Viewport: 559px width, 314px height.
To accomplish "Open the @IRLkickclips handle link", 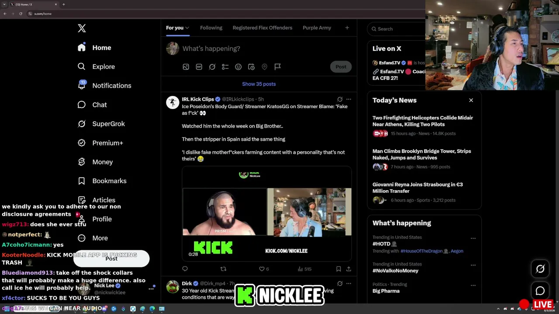I will click(x=238, y=99).
